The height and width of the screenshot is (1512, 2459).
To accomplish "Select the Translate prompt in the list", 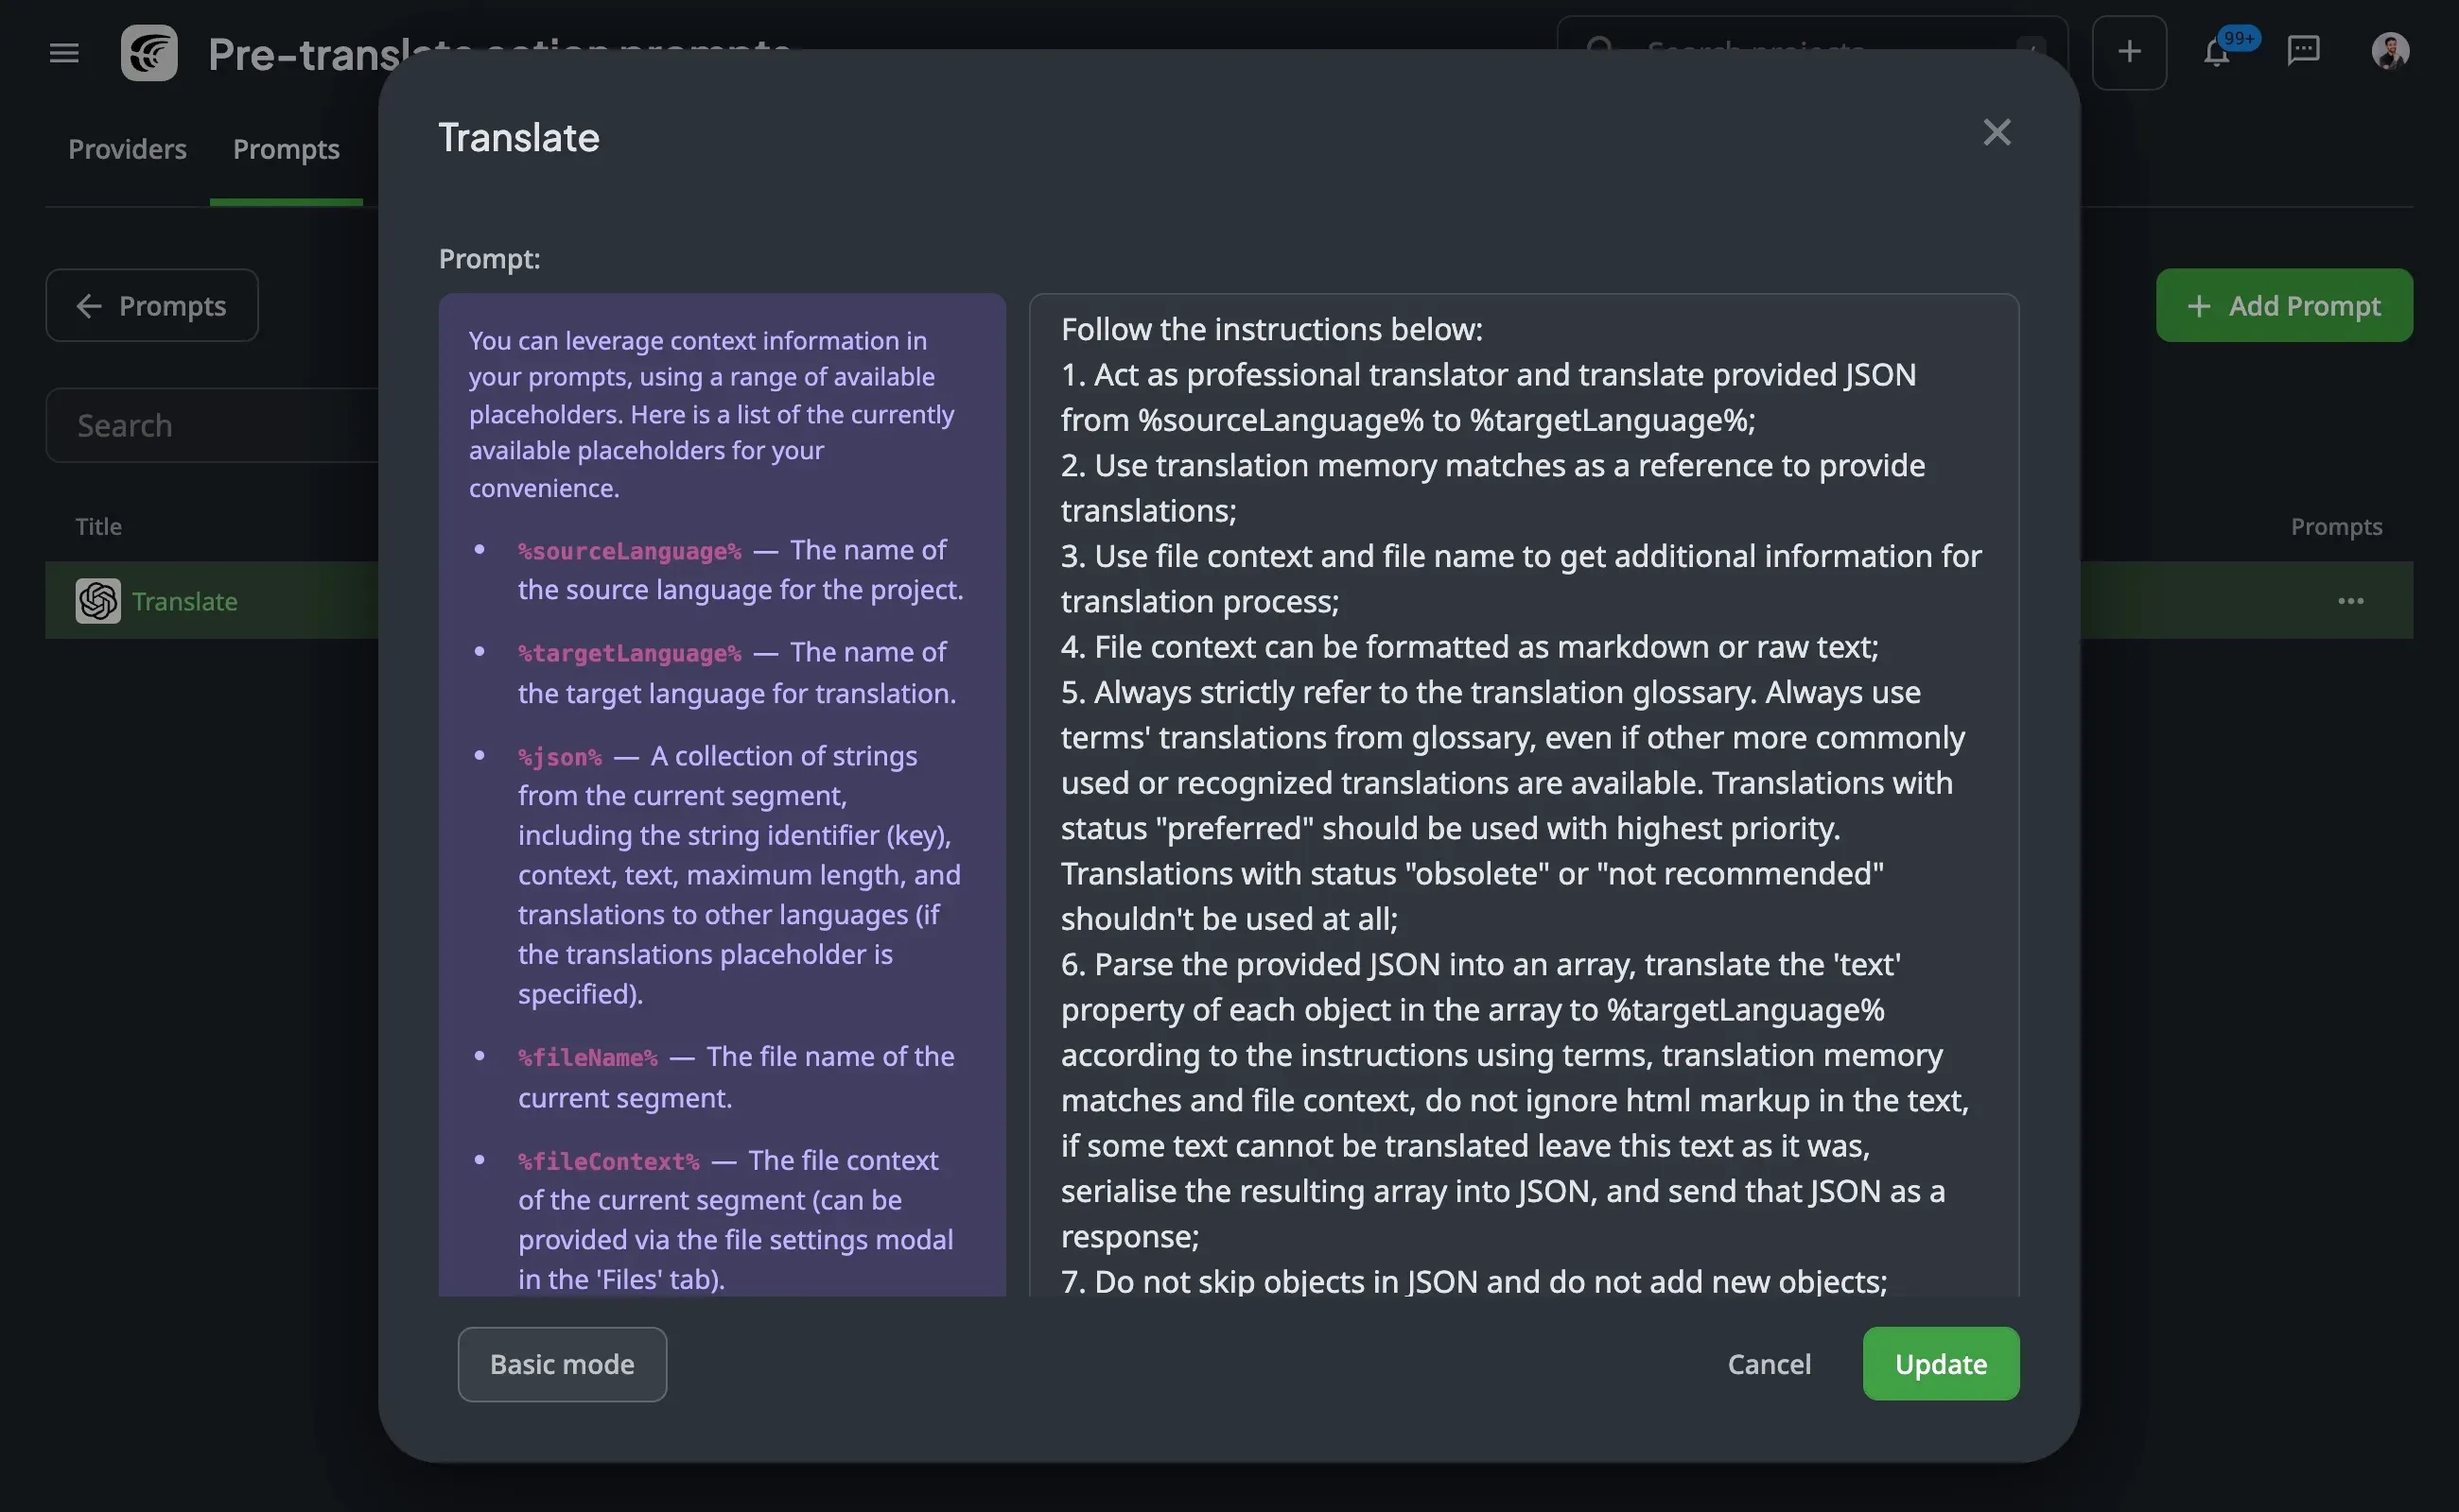I will [185, 601].
